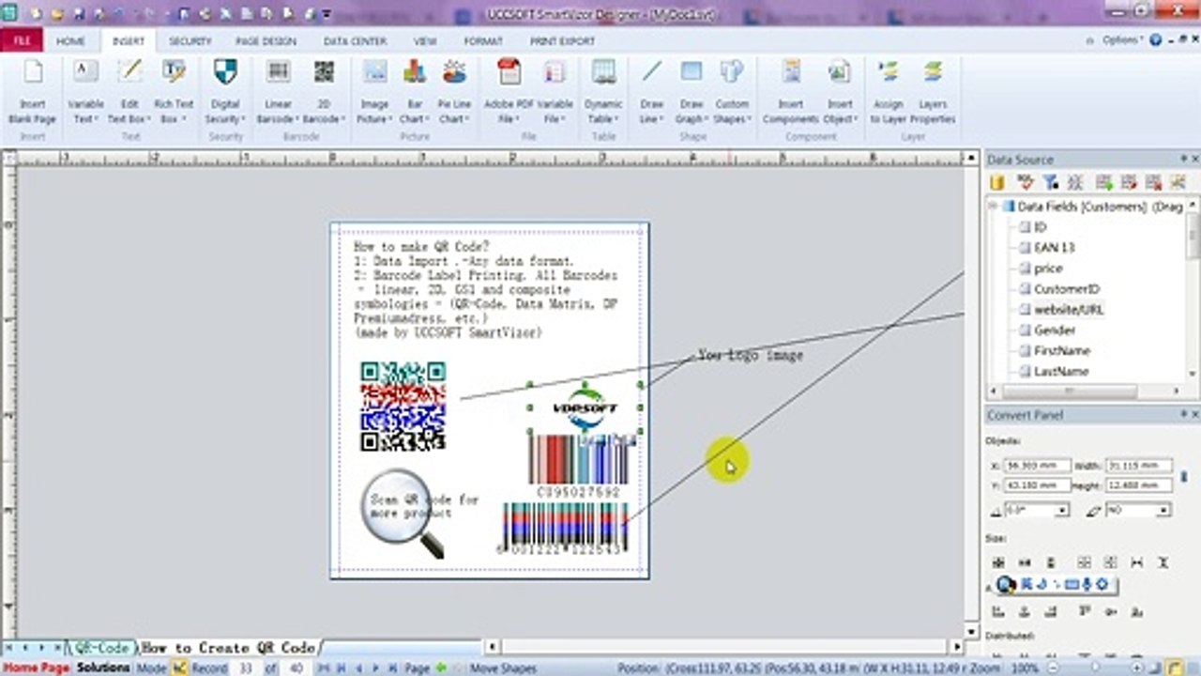Select the CustomerID data field
The height and width of the screenshot is (676, 1201).
pyautogui.click(x=1066, y=289)
